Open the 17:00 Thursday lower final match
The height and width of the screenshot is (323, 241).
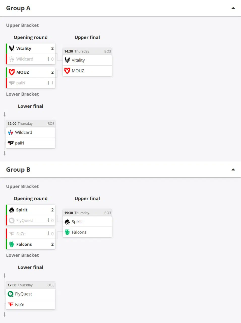coord(31,285)
